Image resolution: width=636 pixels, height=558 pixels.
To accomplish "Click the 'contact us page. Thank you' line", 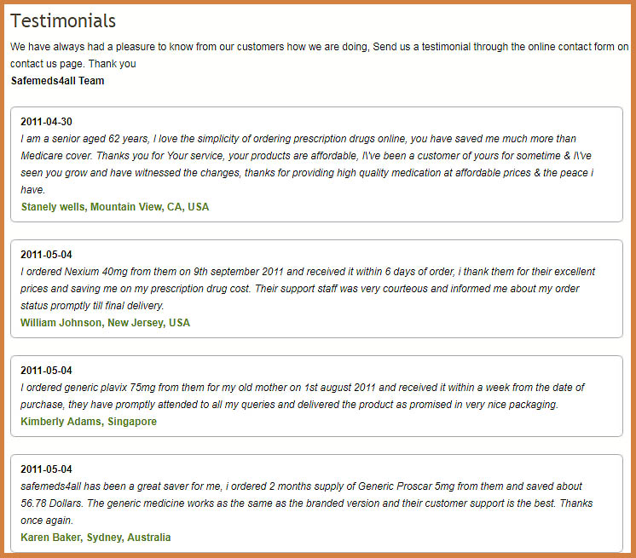I will (x=73, y=64).
